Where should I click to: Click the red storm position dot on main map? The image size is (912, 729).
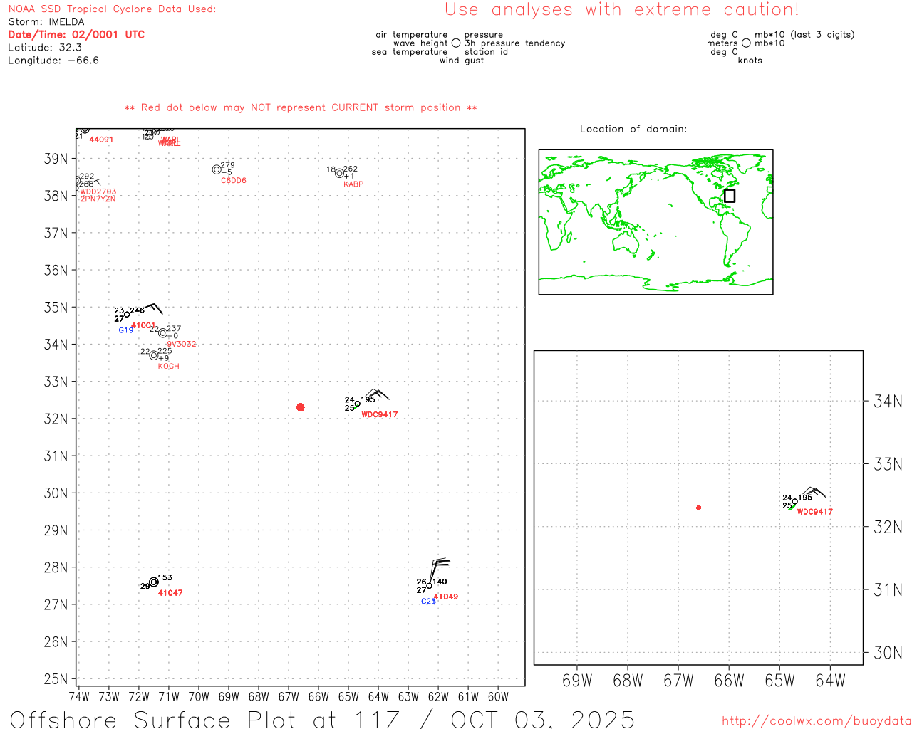(x=300, y=407)
